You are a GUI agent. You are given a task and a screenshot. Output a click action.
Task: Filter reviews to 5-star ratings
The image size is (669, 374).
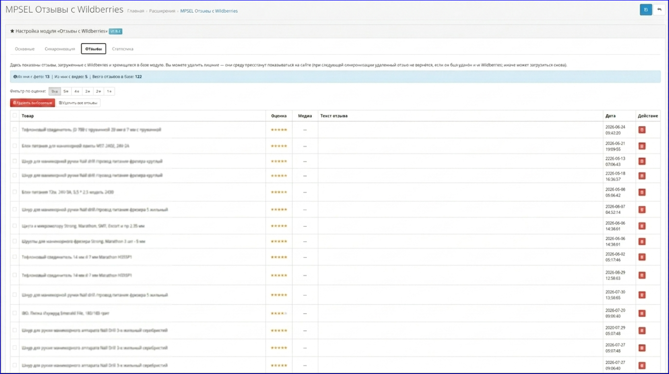[66, 91]
